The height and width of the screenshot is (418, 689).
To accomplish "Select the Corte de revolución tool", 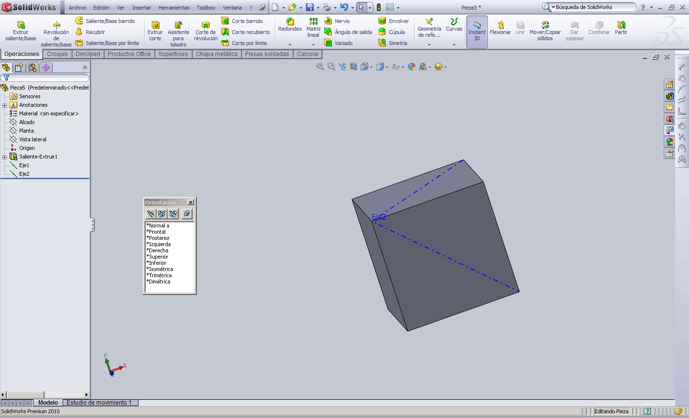I will (205, 31).
